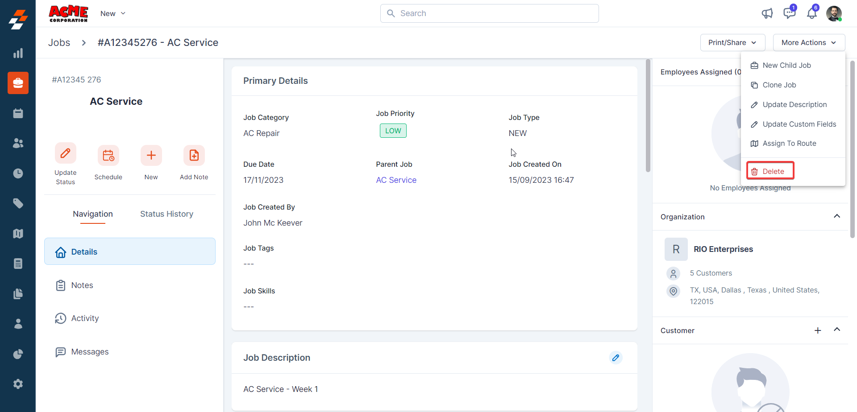Open chat messages icon in header
857x412 pixels.
[x=789, y=13]
